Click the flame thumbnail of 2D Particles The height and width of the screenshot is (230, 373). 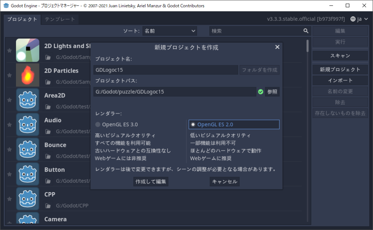27,75
